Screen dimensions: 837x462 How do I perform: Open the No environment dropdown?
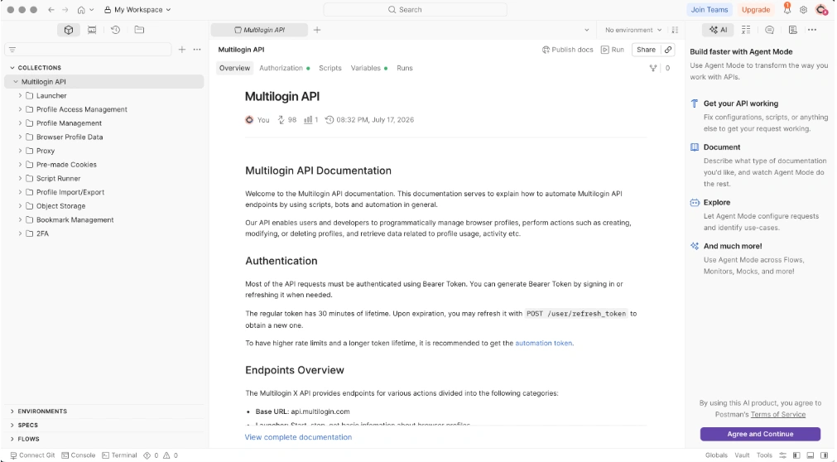633,30
